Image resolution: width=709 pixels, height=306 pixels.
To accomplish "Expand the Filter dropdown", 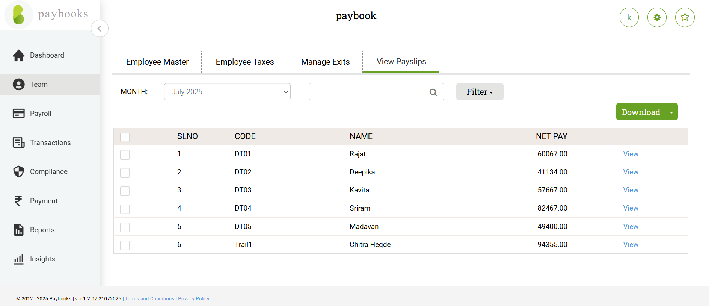I will coord(480,92).
